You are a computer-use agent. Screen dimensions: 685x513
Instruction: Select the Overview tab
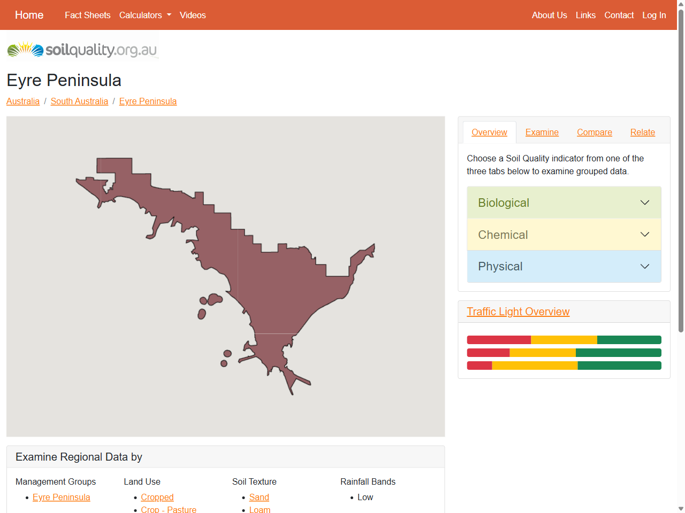tap(489, 132)
